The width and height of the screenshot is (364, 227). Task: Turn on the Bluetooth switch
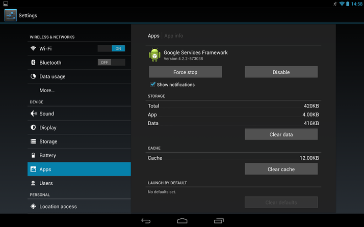111,63
